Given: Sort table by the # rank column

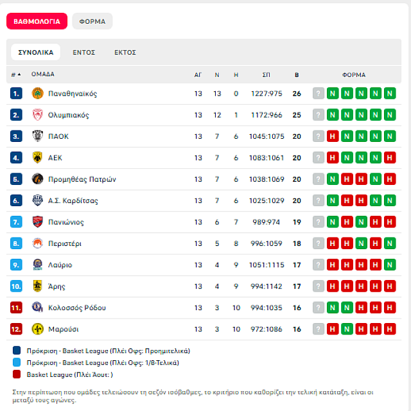Looking at the screenshot, I should pos(16,74).
